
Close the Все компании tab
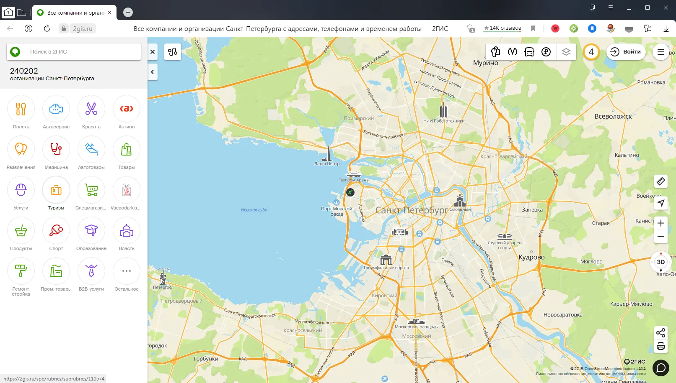[109, 13]
